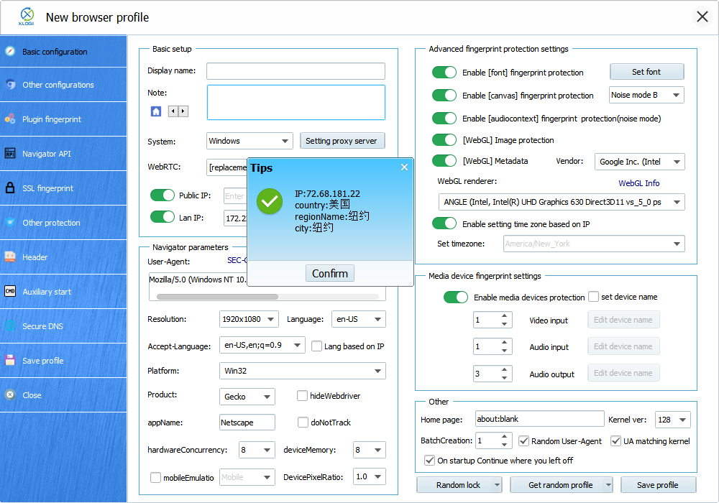The width and height of the screenshot is (719, 503).
Task: Open the Kernel ver dropdown
Action: [673, 420]
